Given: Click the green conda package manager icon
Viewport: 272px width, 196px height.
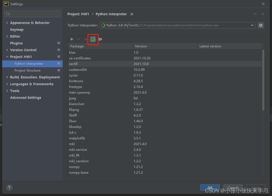Looking at the screenshot, I should [93, 39].
